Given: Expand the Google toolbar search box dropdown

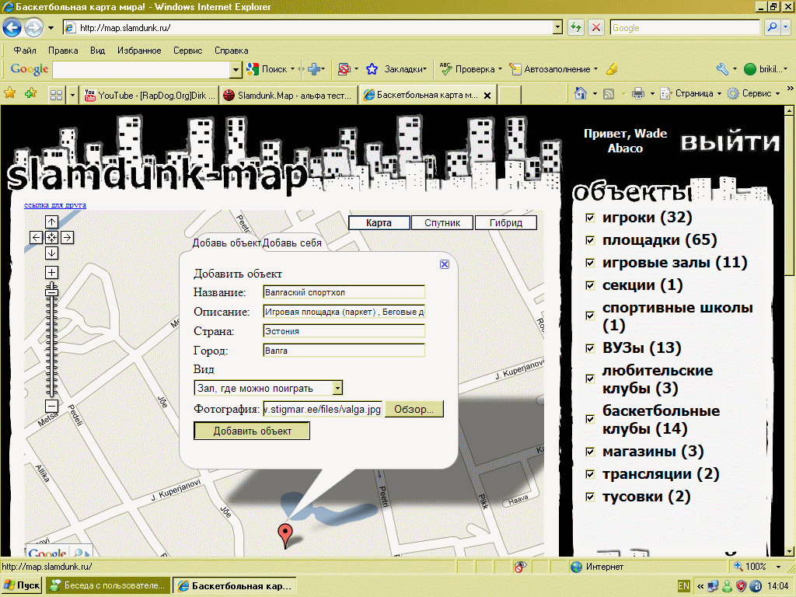Looking at the screenshot, I should [x=236, y=69].
